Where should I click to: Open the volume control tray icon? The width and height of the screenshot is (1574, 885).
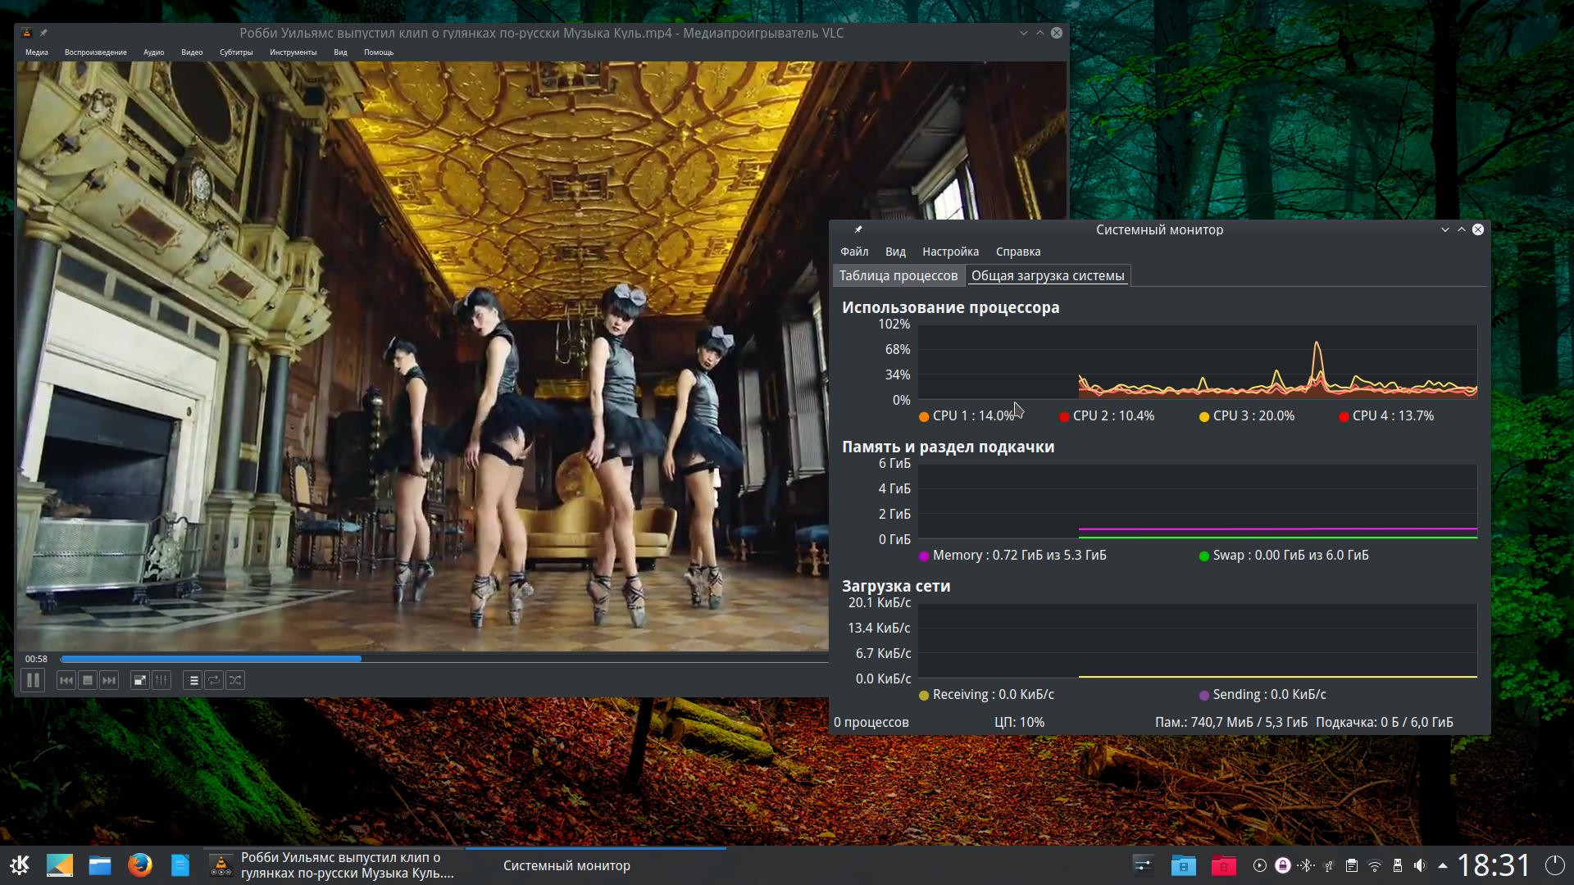[1420, 865]
